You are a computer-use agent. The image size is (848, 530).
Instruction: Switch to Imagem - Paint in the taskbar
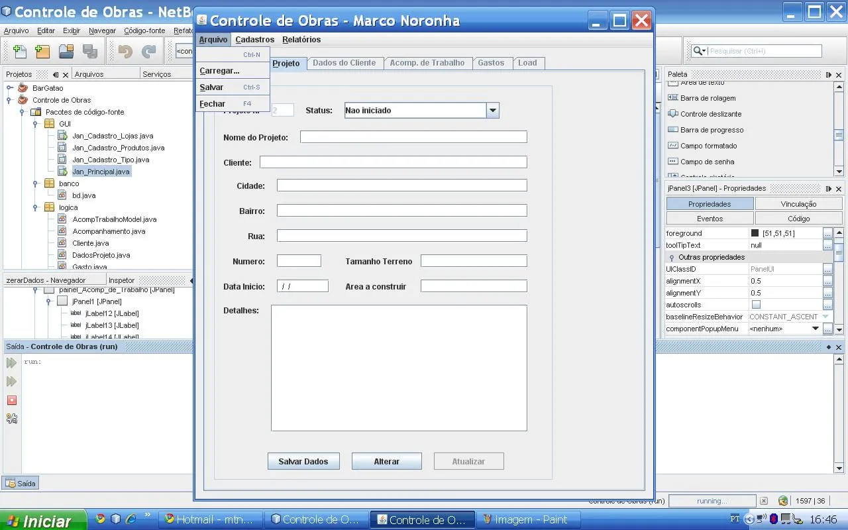pyautogui.click(x=529, y=520)
